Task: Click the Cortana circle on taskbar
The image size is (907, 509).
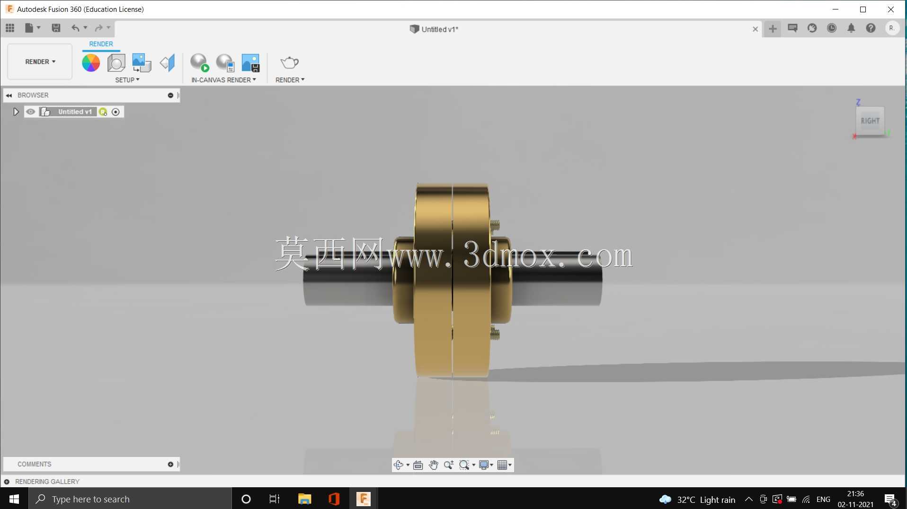Action: pyautogui.click(x=246, y=499)
